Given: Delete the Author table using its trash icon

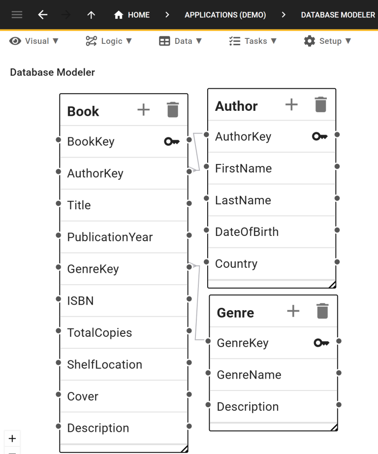Looking at the screenshot, I should [x=320, y=104].
